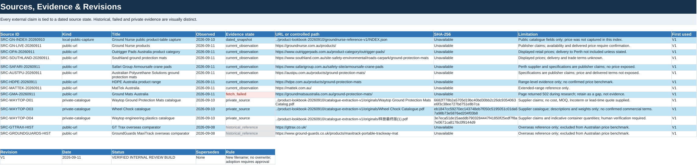Click the VERIFIED INTERNAL REVIEW BUILD status cell
The width and height of the screenshot is (697, 165).
coord(153,160)
